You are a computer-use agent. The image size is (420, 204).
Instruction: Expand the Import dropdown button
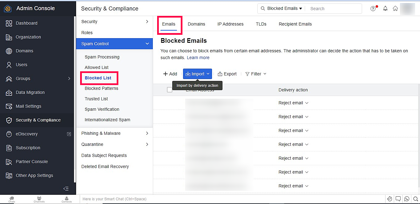(x=198, y=74)
